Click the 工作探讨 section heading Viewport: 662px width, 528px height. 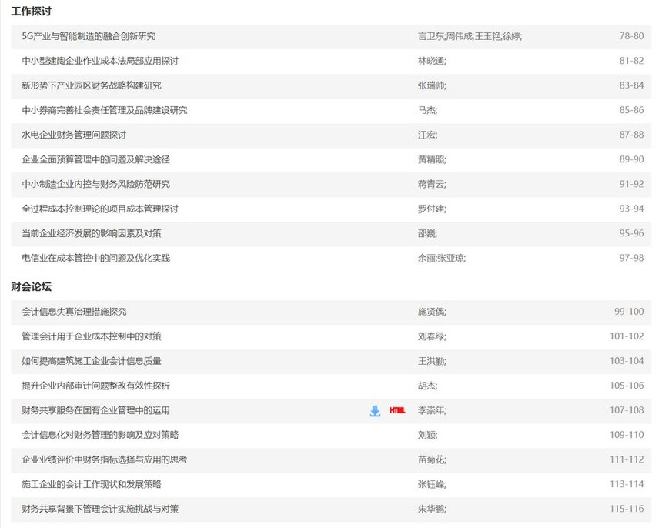tap(31, 12)
